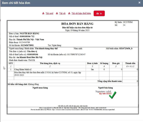Viewport: 143px width, 122px height.
Task: Click buyer name Tên khách hàng thay thế
Action: tap(46, 49)
